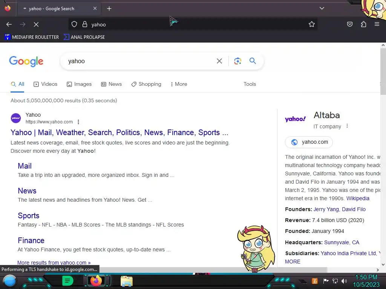The height and width of the screenshot is (289, 386).
Task: Open the Mail sitelink
Action: [25, 166]
